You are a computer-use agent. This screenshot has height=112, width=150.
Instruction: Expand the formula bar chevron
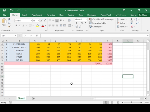[148, 35]
